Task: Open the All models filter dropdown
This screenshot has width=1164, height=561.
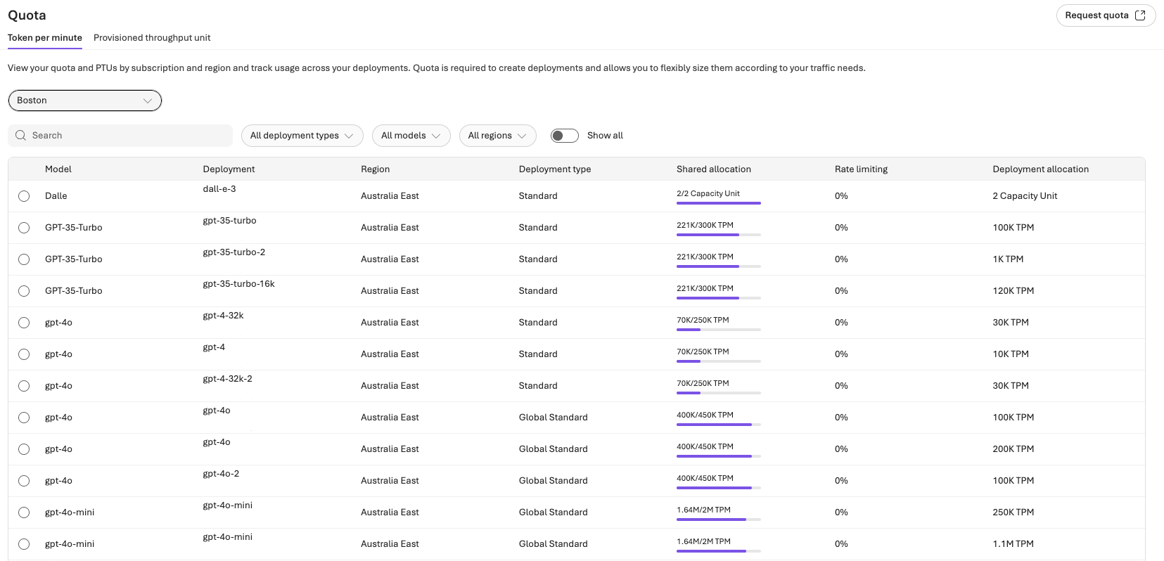Action: pyautogui.click(x=411, y=136)
